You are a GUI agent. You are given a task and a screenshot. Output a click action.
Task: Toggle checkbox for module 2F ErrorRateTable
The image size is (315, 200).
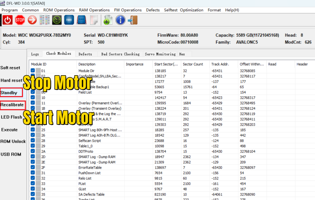pyautogui.click(x=33, y=167)
